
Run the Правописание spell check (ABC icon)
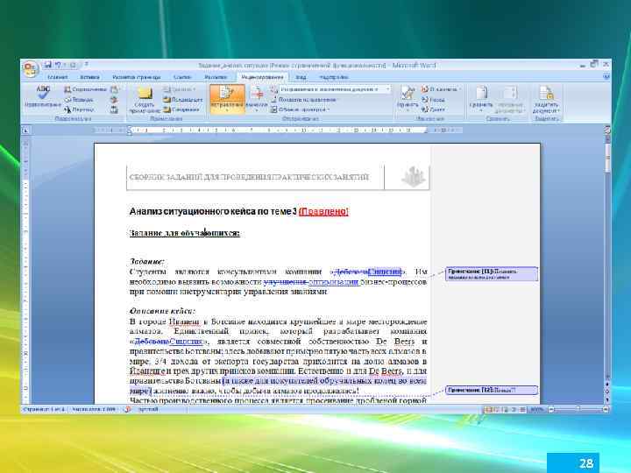[43, 97]
